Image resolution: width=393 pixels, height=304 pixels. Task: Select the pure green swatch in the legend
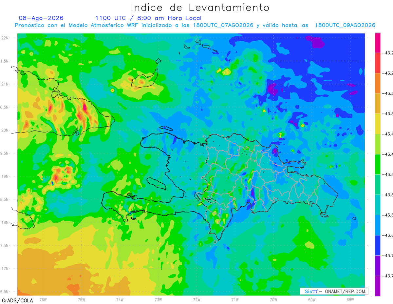click(x=378, y=164)
